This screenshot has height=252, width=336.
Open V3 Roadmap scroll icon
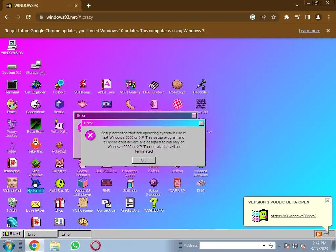pyautogui.click(x=83, y=205)
